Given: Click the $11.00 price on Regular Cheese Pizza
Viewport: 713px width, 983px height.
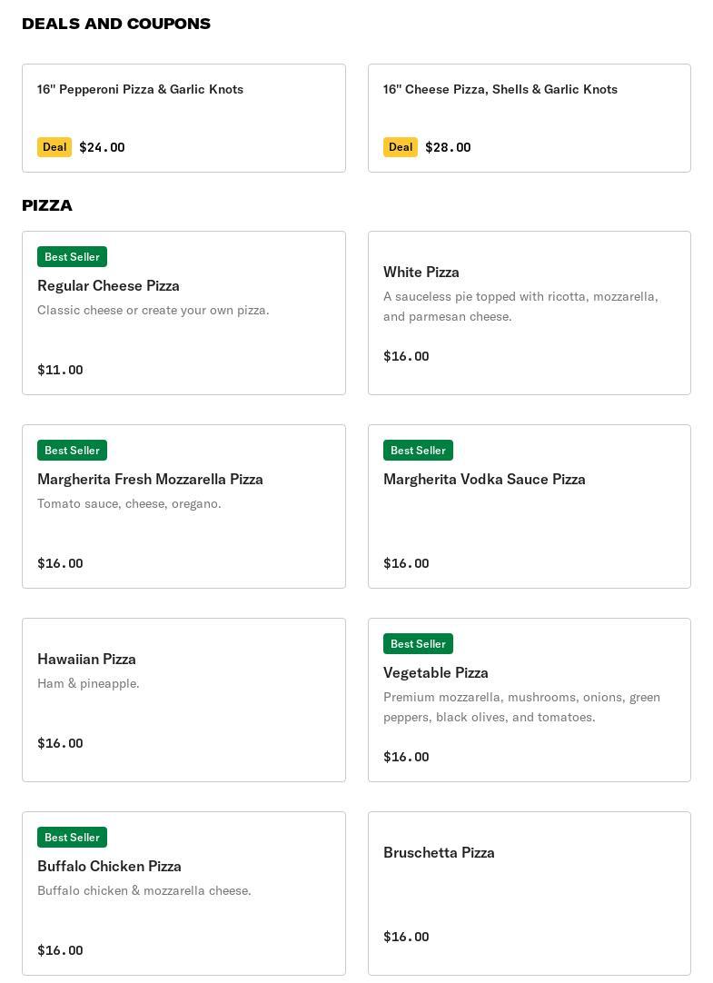Looking at the screenshot, I should pos(60,370).
